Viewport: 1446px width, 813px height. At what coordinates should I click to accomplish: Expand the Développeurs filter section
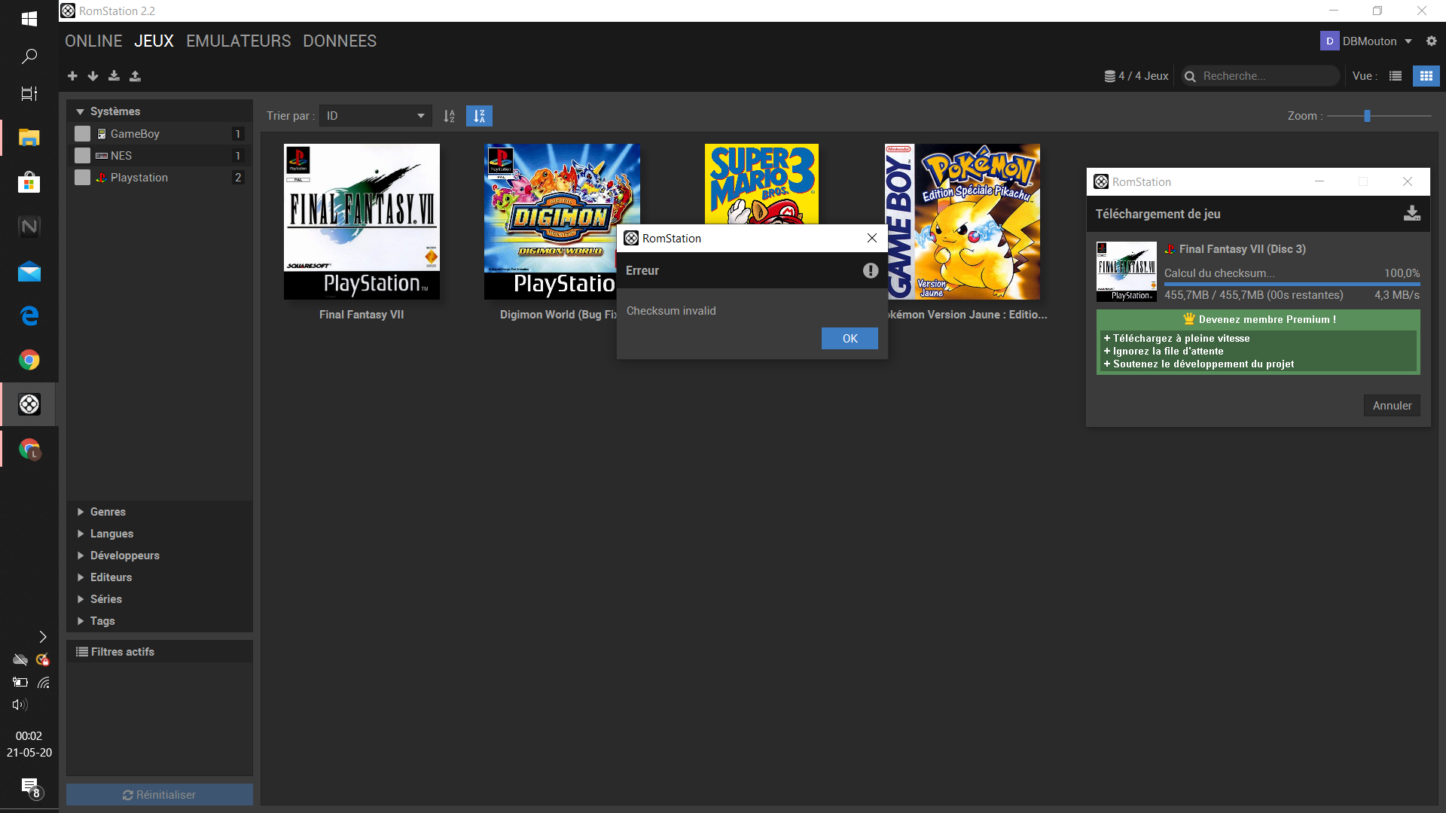80,556
